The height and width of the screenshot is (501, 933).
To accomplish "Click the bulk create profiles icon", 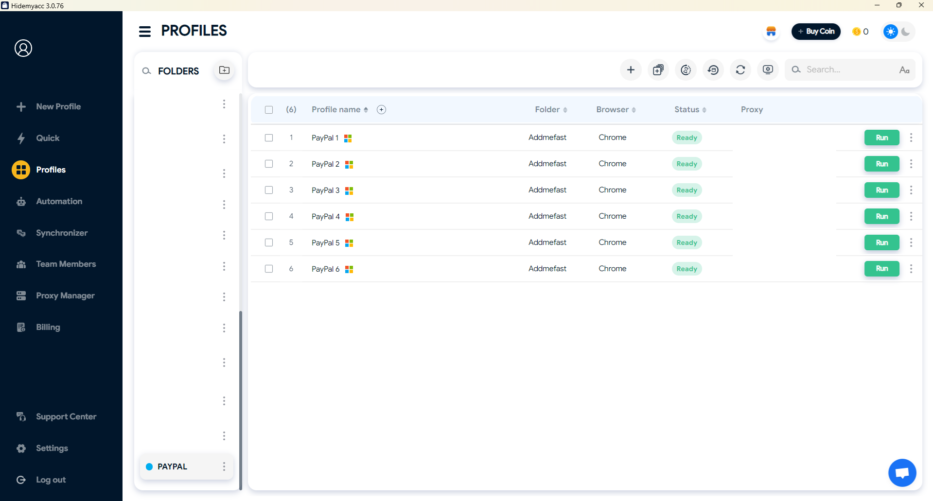I will coord(658,70).
